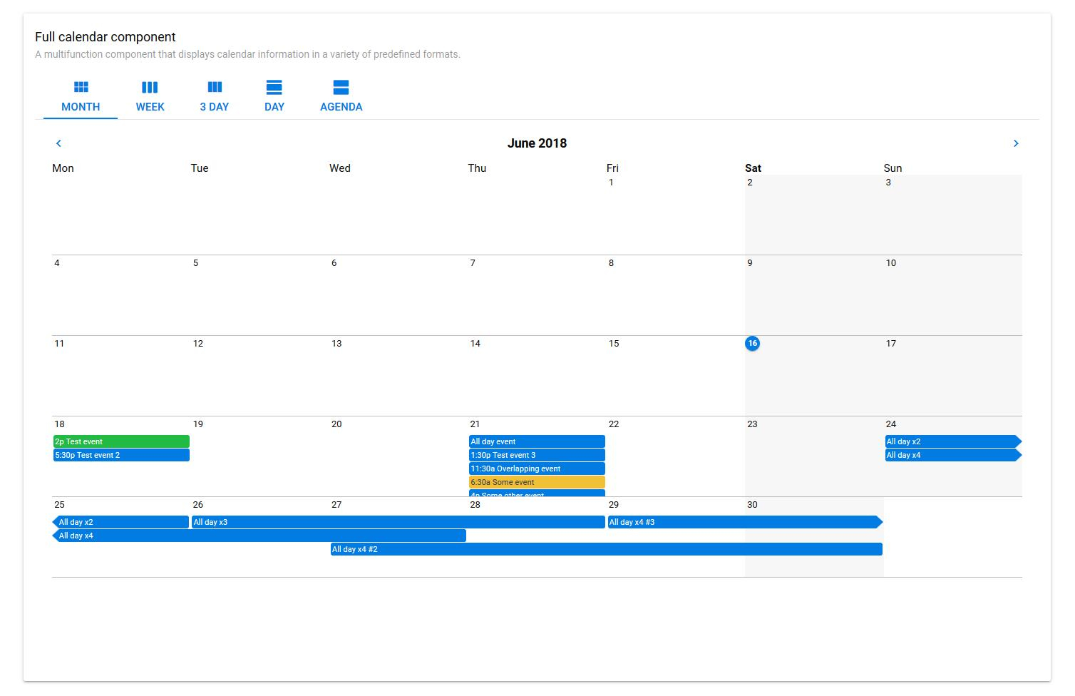Screen dimensions: 1075x696
Task: Click the bold Sat column header
Action: point(753,168)
